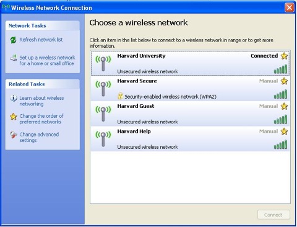Click Manual label on Harvard Guest row

(269, 106)
